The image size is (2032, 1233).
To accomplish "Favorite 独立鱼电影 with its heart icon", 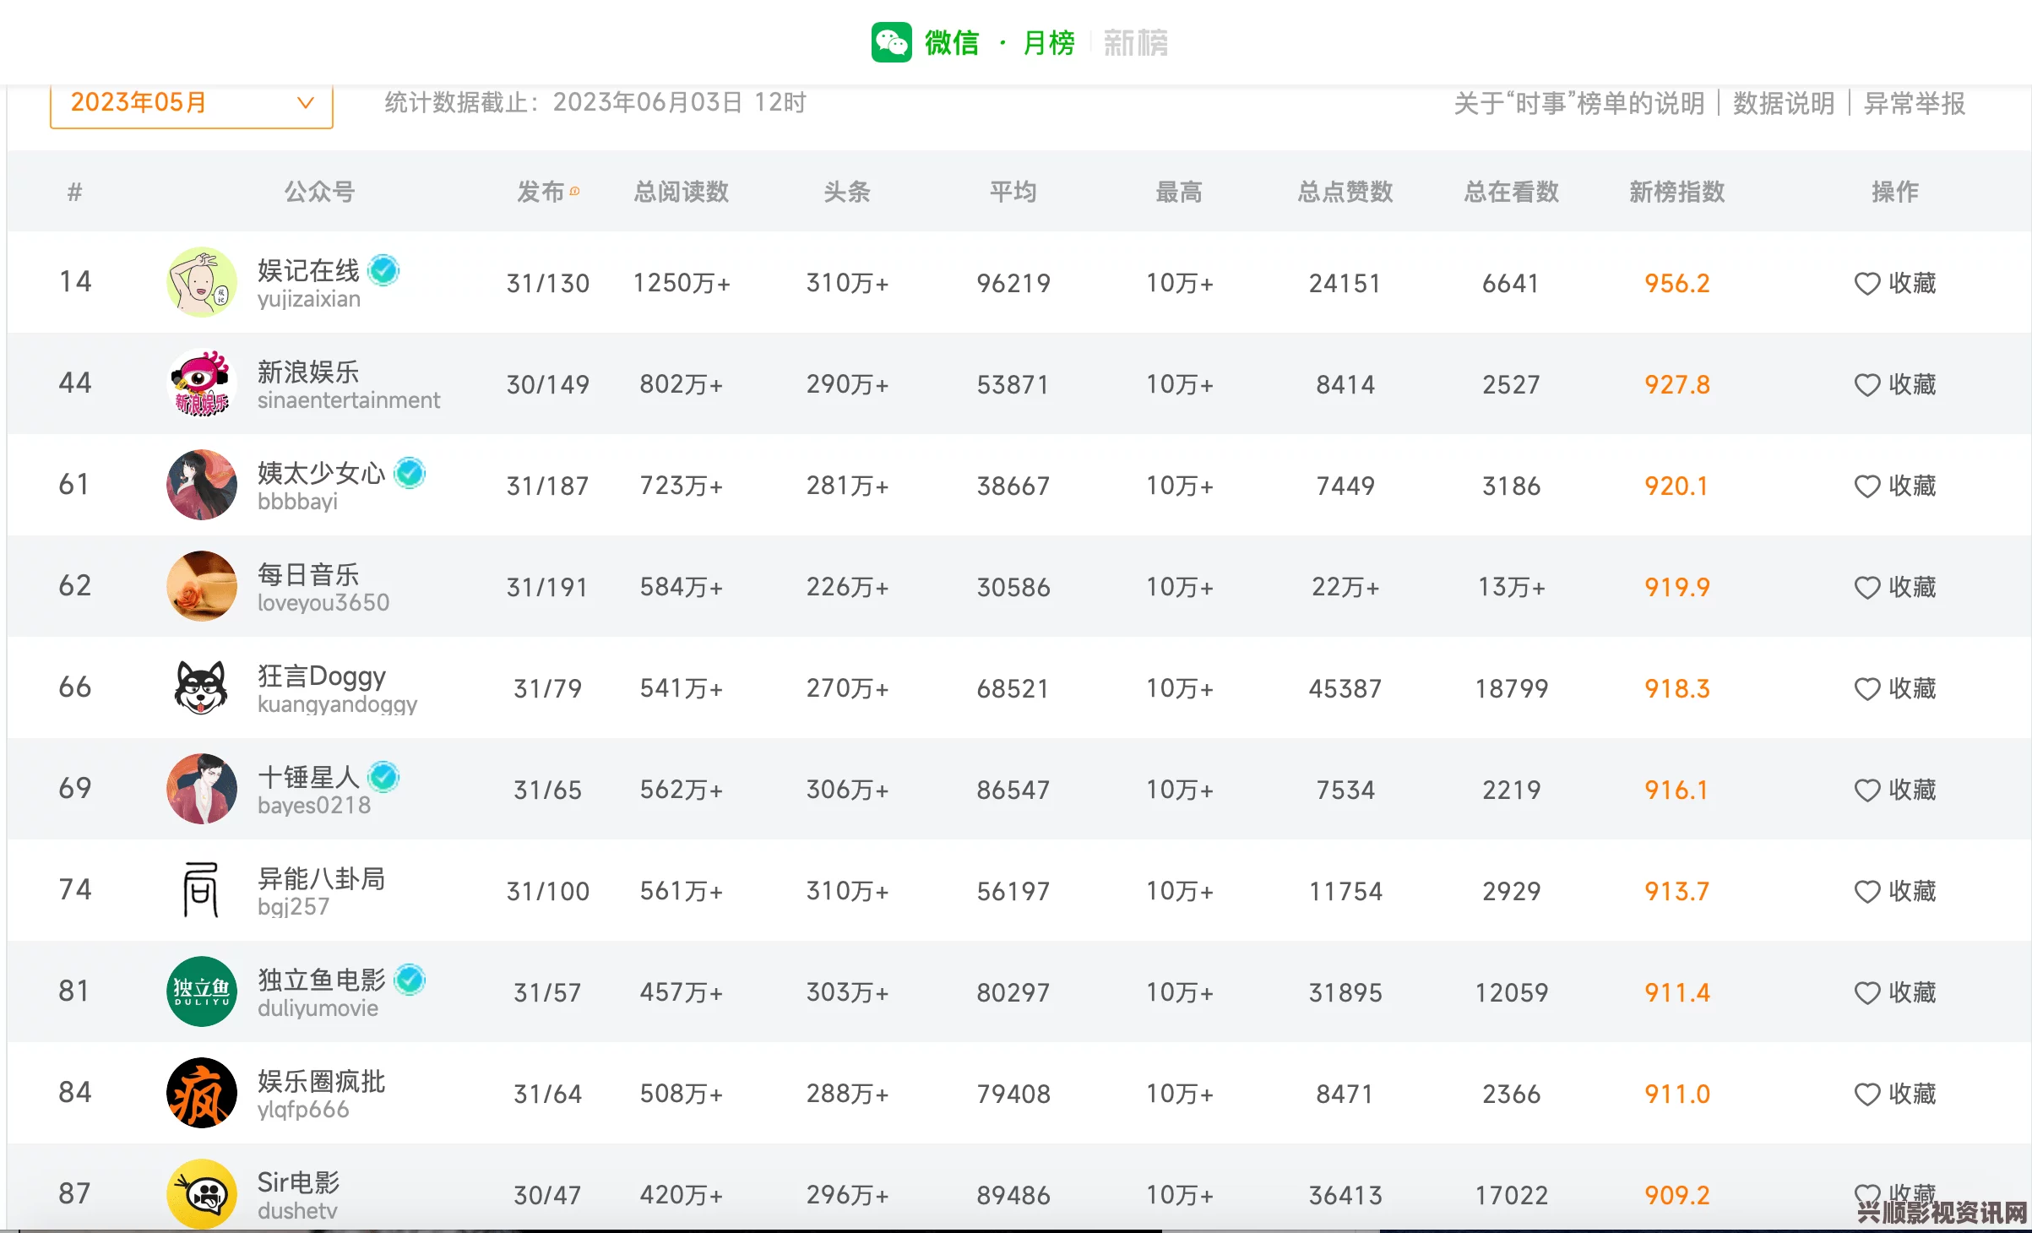I will (x=1866, y=993).
